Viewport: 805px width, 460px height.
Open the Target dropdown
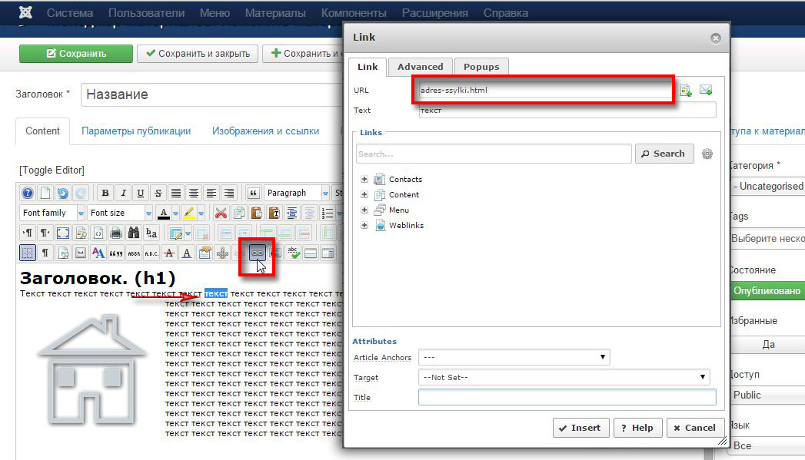[563, 377]
